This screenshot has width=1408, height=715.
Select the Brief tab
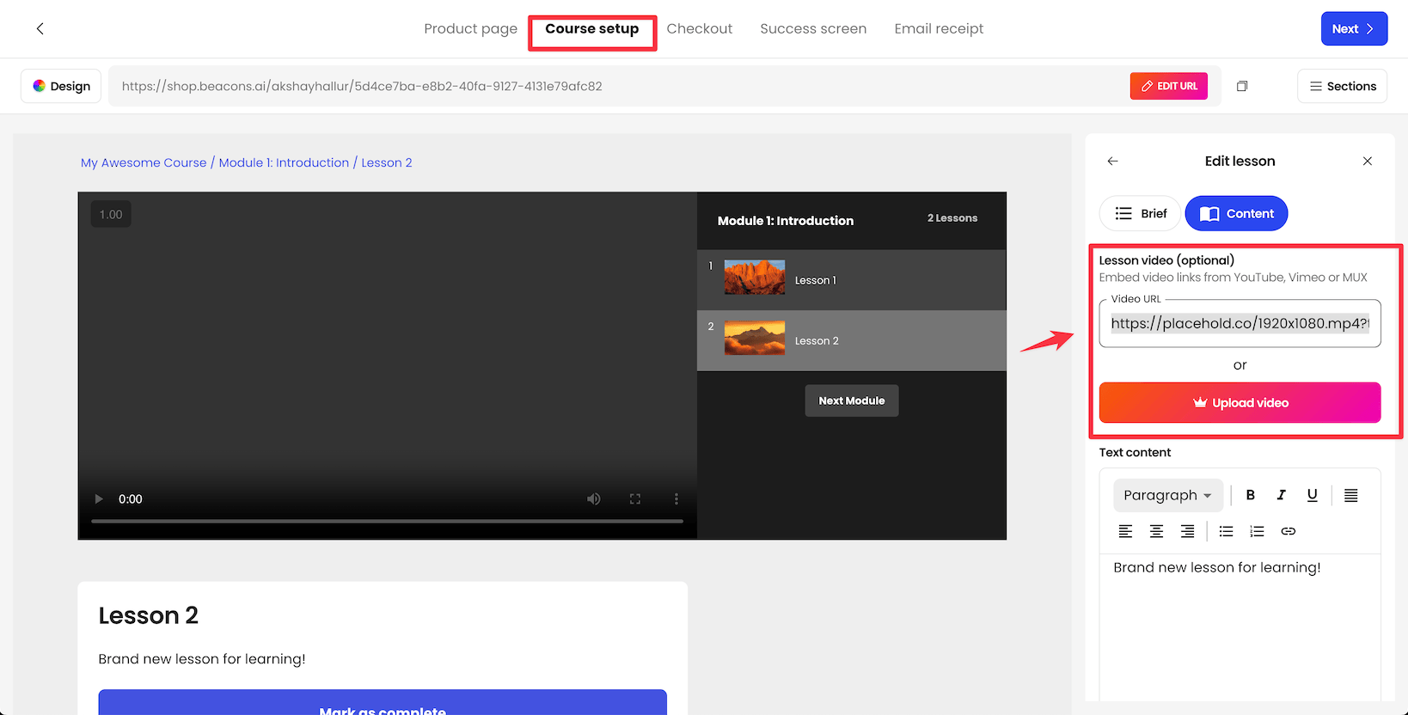click(1140, 214)
